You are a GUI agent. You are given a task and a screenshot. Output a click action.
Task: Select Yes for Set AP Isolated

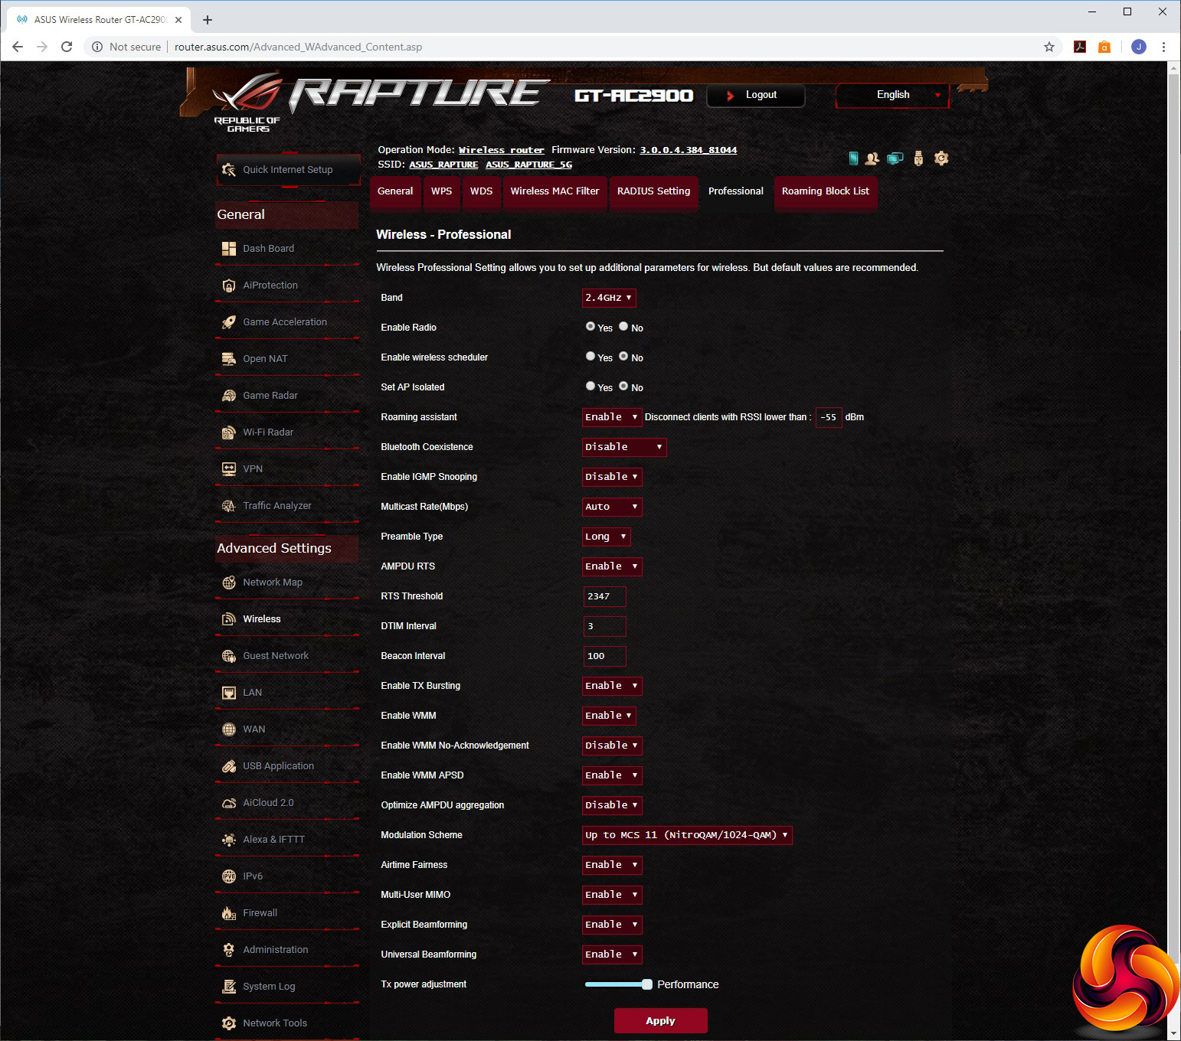click(x=590, y=387)
